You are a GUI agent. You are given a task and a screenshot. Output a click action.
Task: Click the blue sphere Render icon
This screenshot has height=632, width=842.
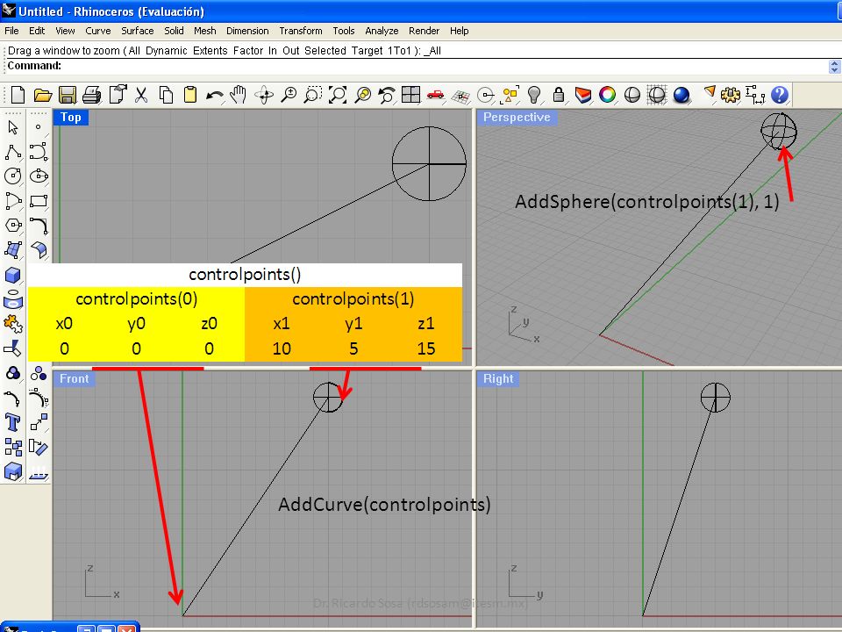(681, 95)
